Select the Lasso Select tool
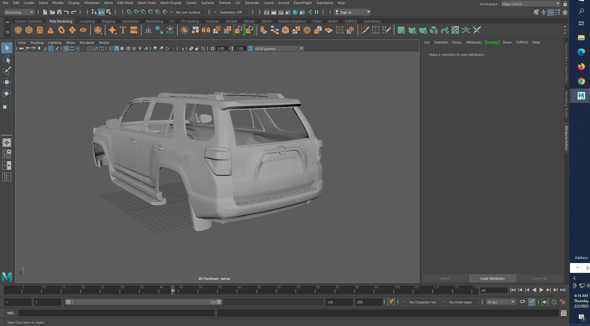Screen dimensions: 590x326 (7, 59)
